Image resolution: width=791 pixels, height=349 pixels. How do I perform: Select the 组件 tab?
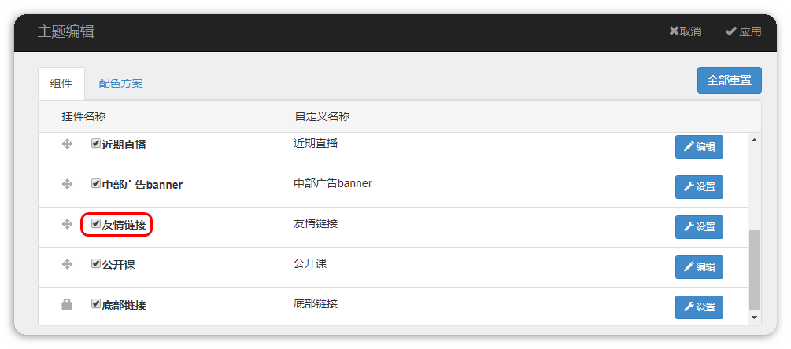tap(61, 83)
